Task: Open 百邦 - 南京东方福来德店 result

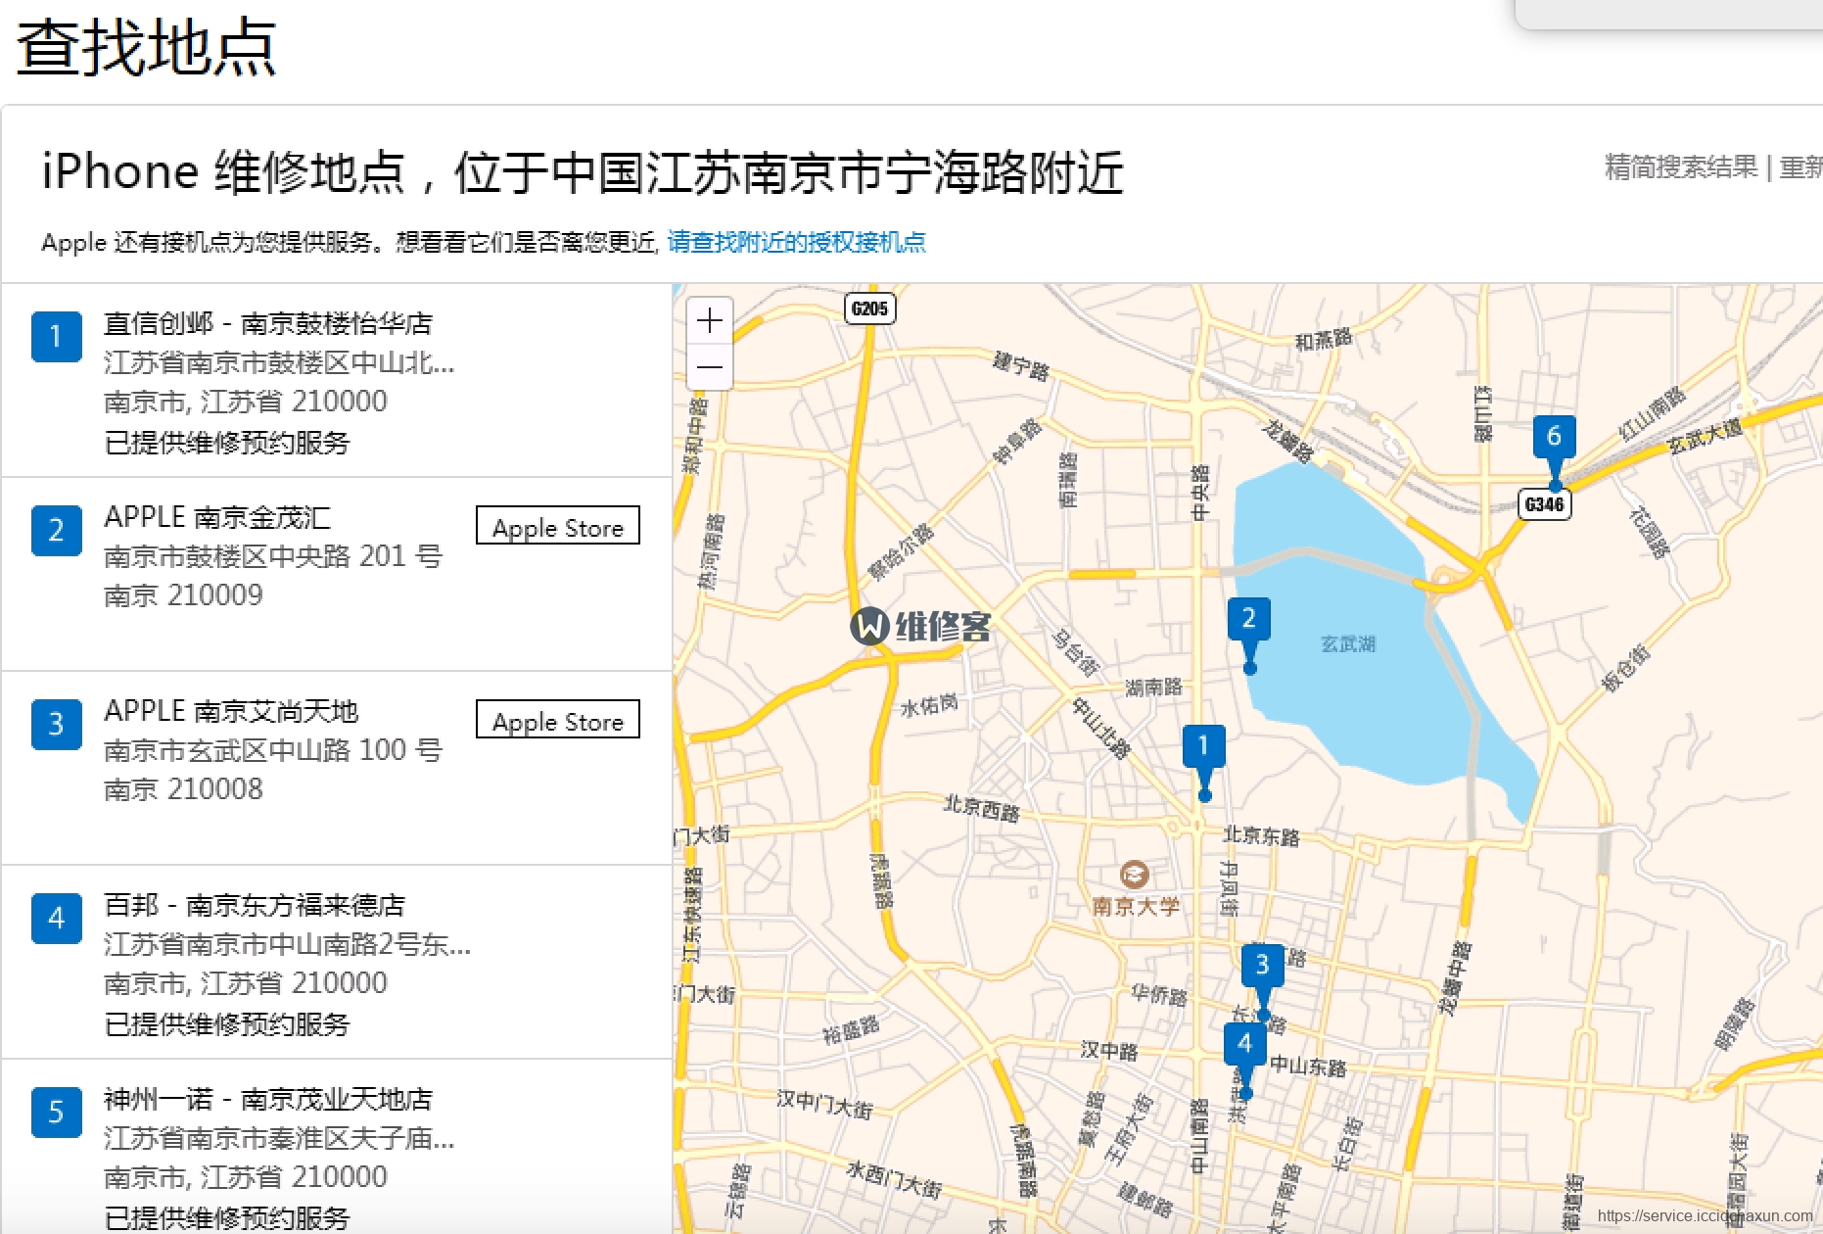Action: tap(255, 905)
